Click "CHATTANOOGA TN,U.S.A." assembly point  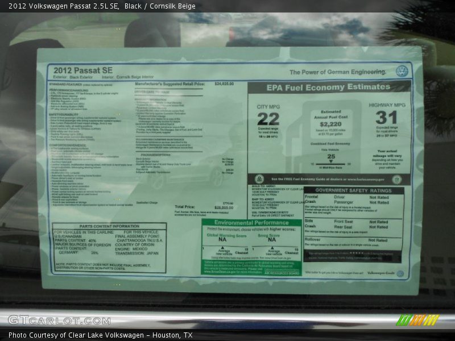click(x=139, y=240)
